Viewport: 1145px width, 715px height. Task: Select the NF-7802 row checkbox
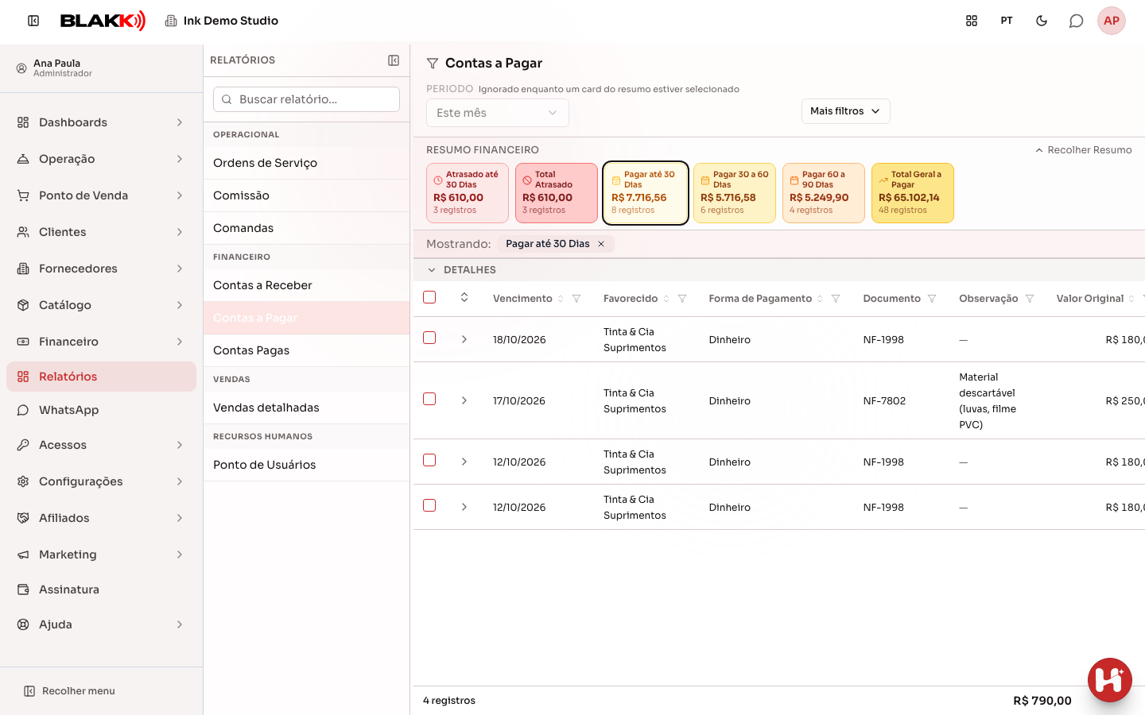point(429,399)
